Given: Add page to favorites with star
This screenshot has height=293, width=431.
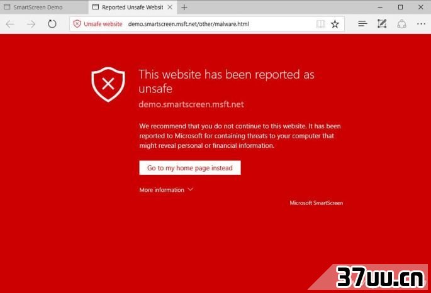Looking at the screenshot, I should click(335, 24).
